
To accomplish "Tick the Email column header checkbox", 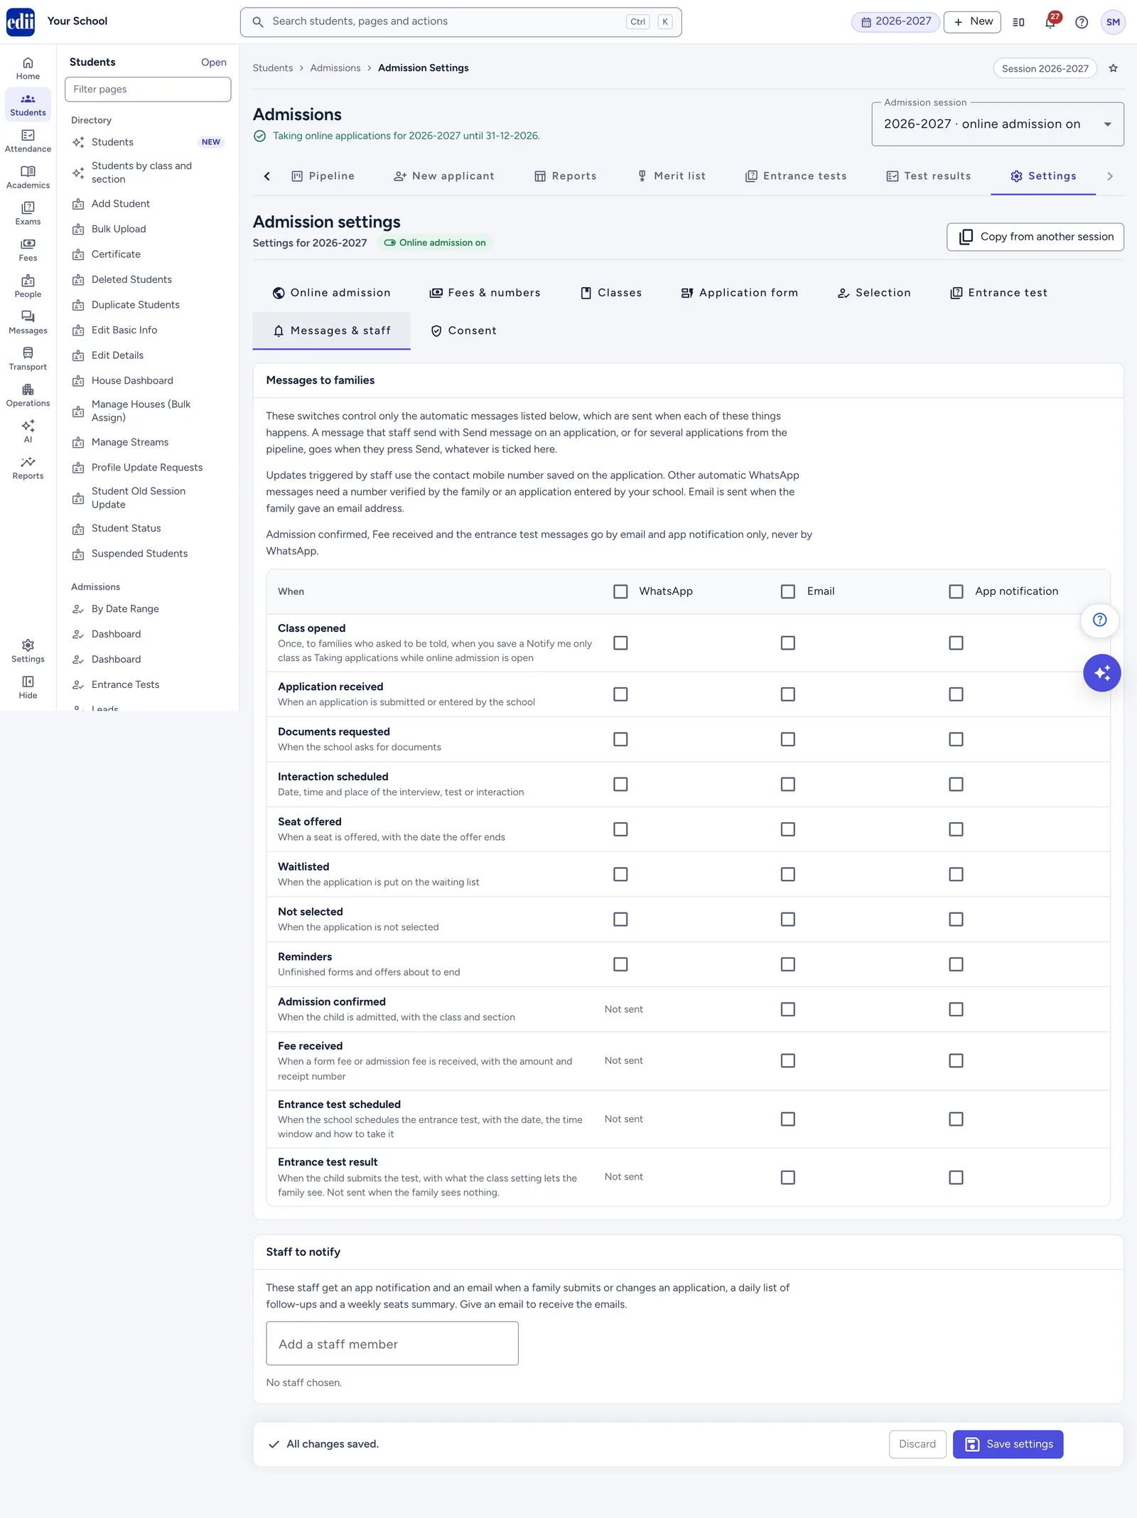I will (x=788, y=591).
